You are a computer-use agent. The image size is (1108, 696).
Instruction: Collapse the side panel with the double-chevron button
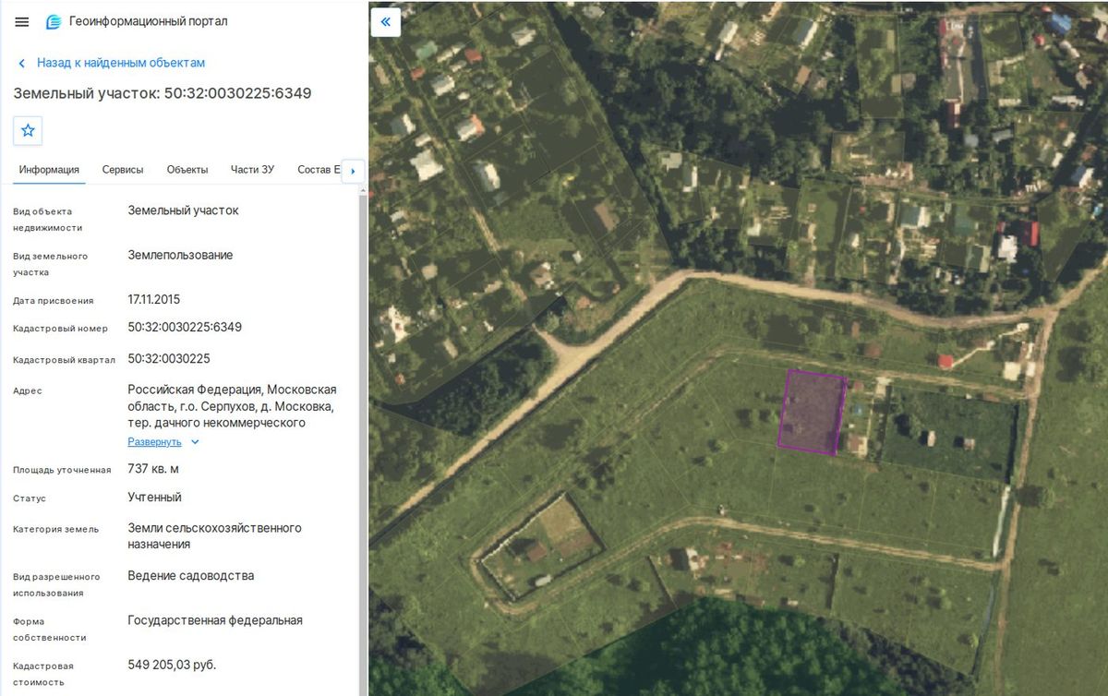[386, 22]
